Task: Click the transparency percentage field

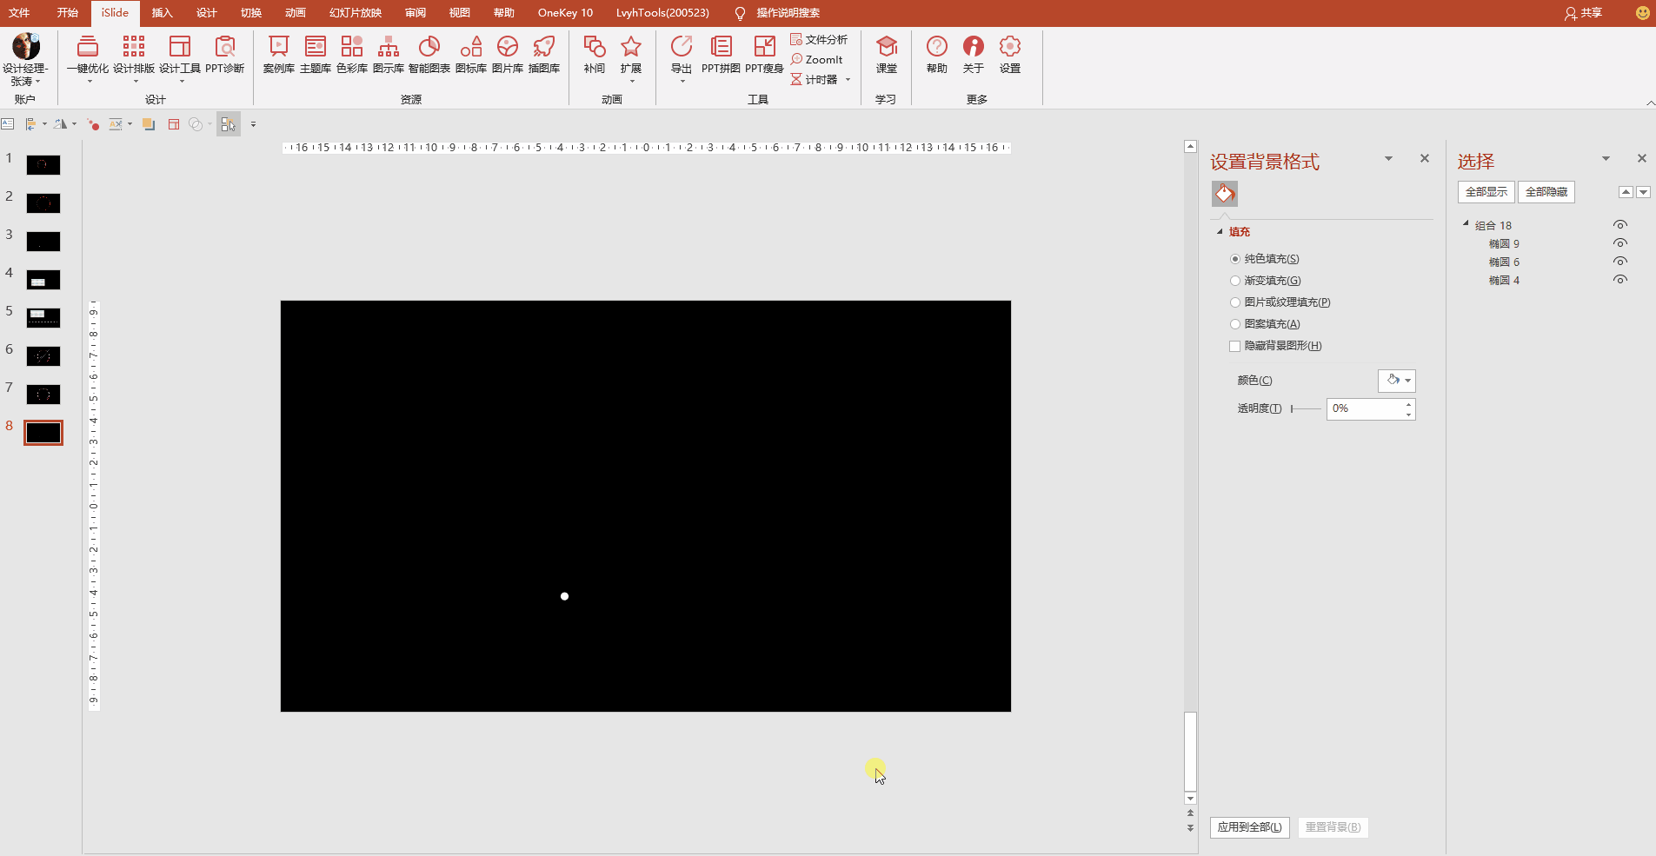Action: coord(1365,408)
